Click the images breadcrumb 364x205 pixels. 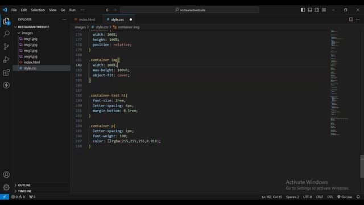pyautogui.click(x=80, y=27)
